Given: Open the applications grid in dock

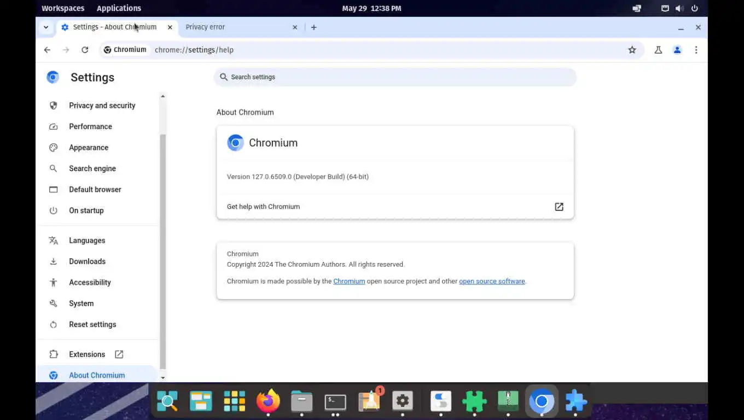Looking at the screenshot, I should click(234, 401).
